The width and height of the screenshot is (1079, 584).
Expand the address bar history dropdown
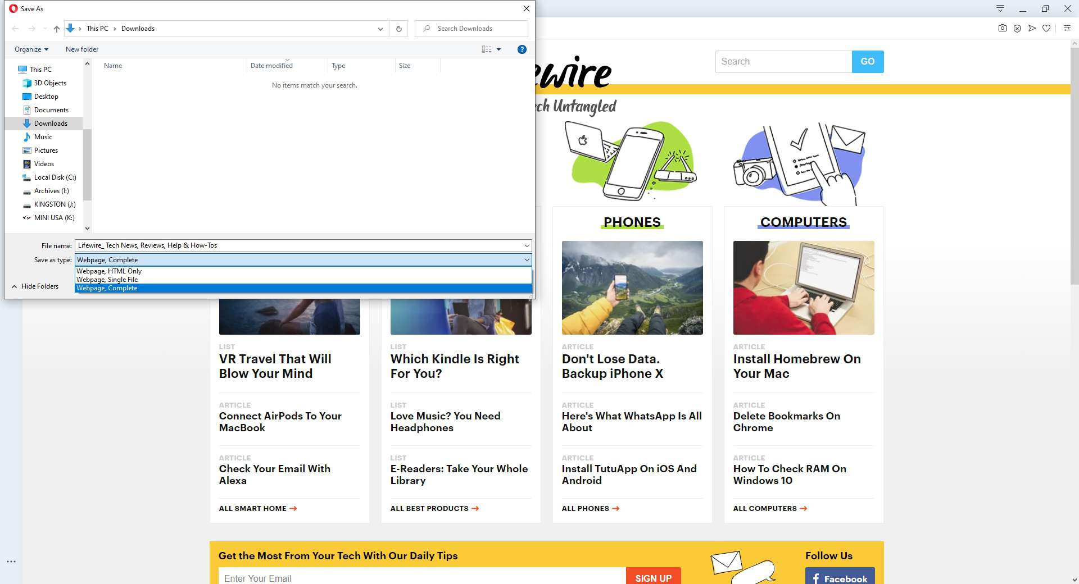coord(380,29)
